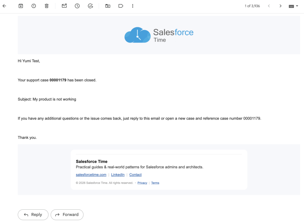Open the Privacy link
Viewport: 304px width, 223px height.
(142, 183)
